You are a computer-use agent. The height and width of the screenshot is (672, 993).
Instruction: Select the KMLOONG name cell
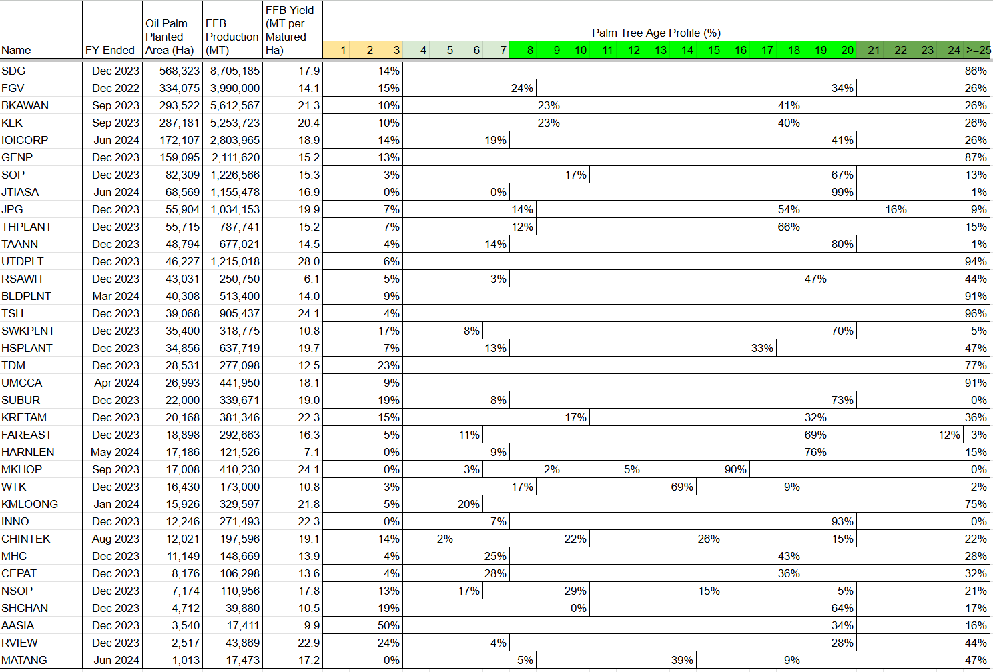coord(41,504)
